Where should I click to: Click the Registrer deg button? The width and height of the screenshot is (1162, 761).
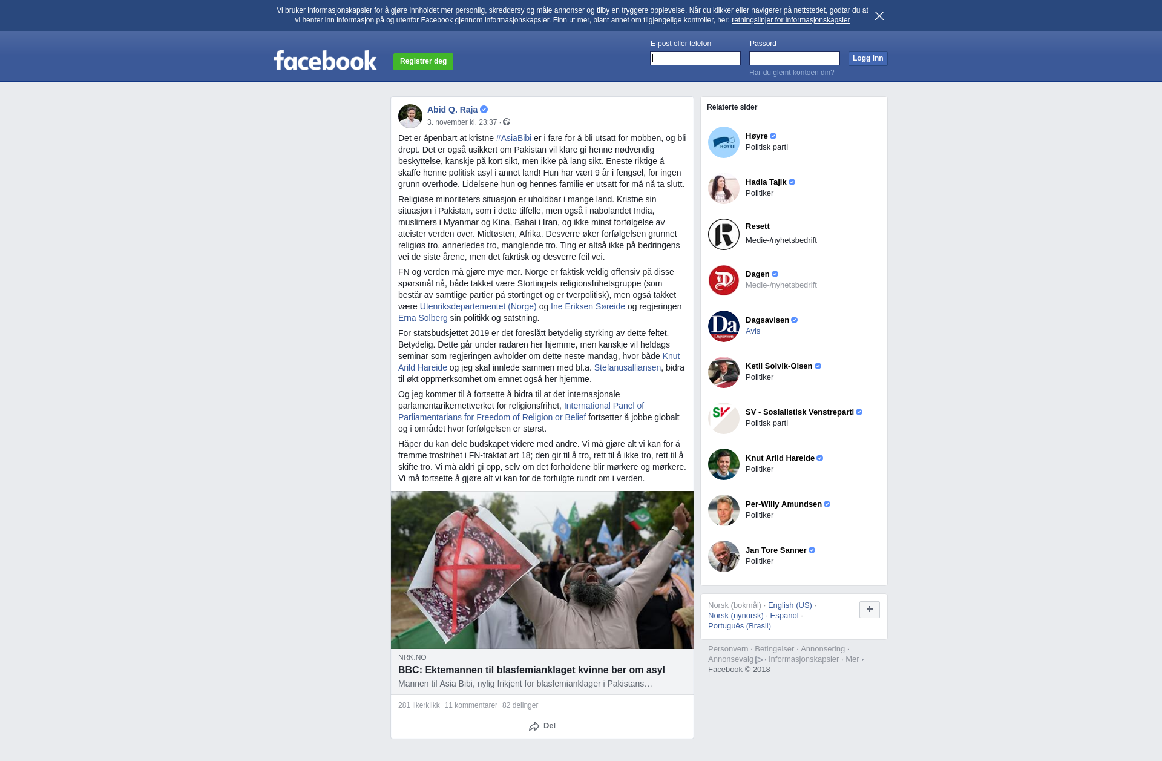423,61
